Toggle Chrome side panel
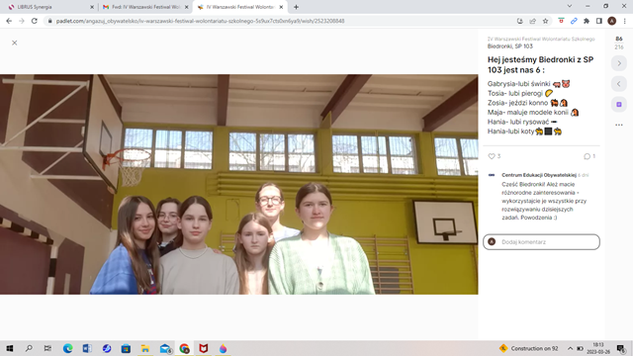 pyautogui.click(x=599, y=21)
